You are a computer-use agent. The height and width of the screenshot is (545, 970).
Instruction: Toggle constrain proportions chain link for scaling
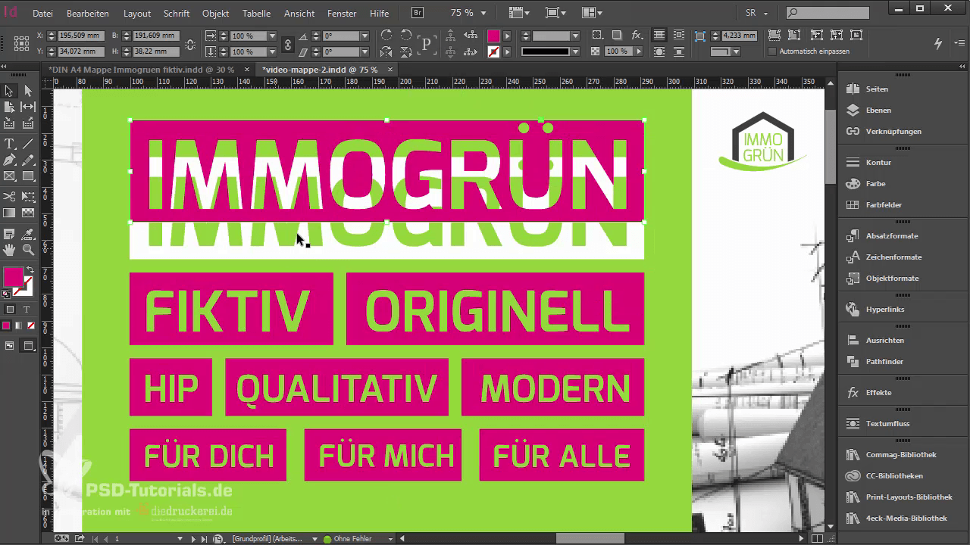pos(287,45)
